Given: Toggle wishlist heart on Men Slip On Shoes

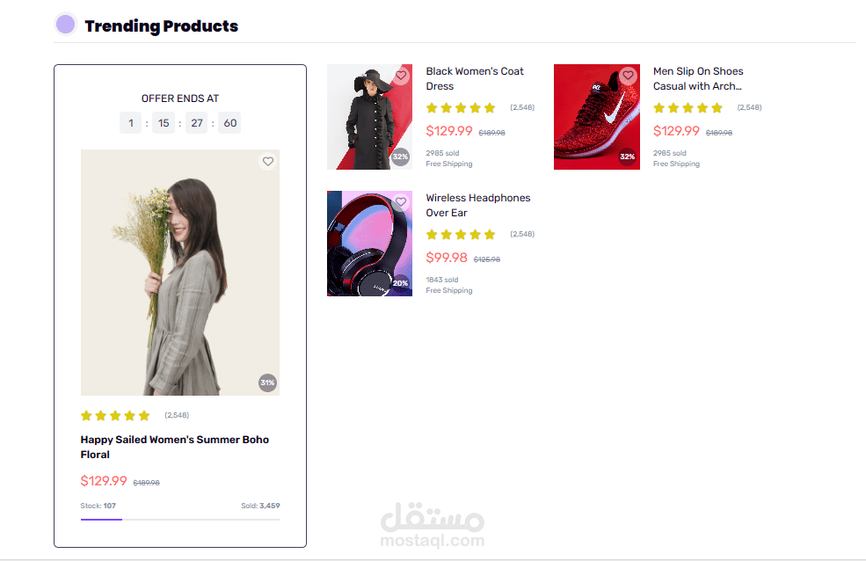Looking at the screenshot, I should pos(628,76).
